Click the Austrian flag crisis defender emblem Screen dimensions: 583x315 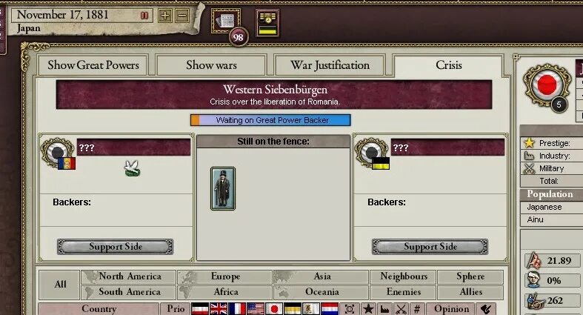[x=381, y=163]
